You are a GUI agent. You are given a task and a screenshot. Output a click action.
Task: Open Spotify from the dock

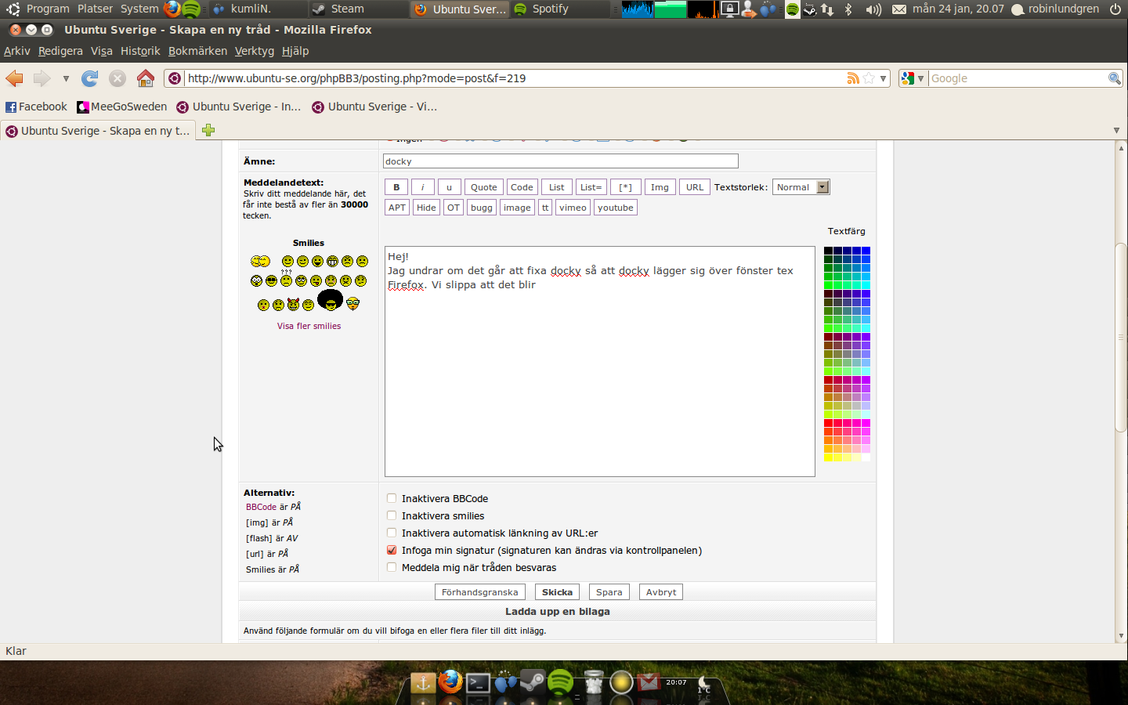[x=560, y=682]
